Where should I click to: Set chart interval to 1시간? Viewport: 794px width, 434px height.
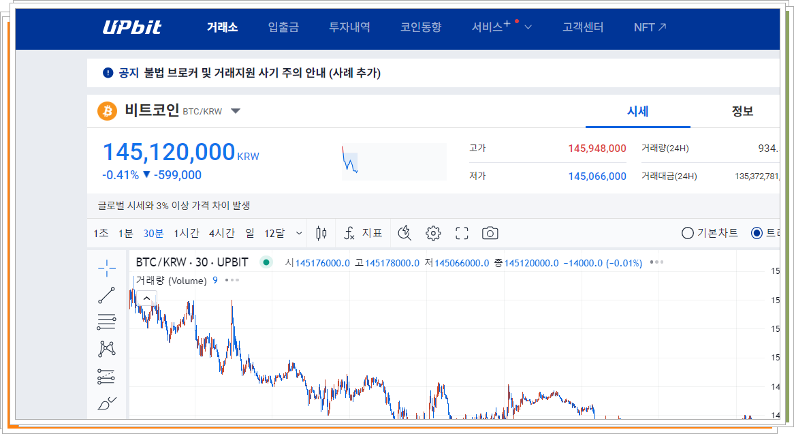coord(187,234)
